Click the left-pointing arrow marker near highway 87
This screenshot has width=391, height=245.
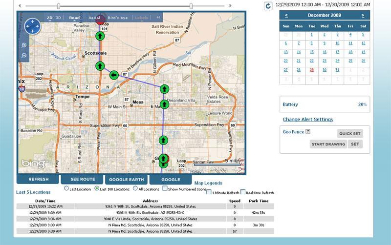click(114, 75)
